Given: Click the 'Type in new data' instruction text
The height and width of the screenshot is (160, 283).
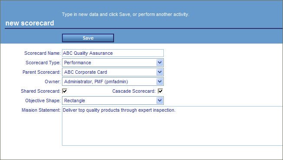Looking at the screenshot, I should point(125,14).
